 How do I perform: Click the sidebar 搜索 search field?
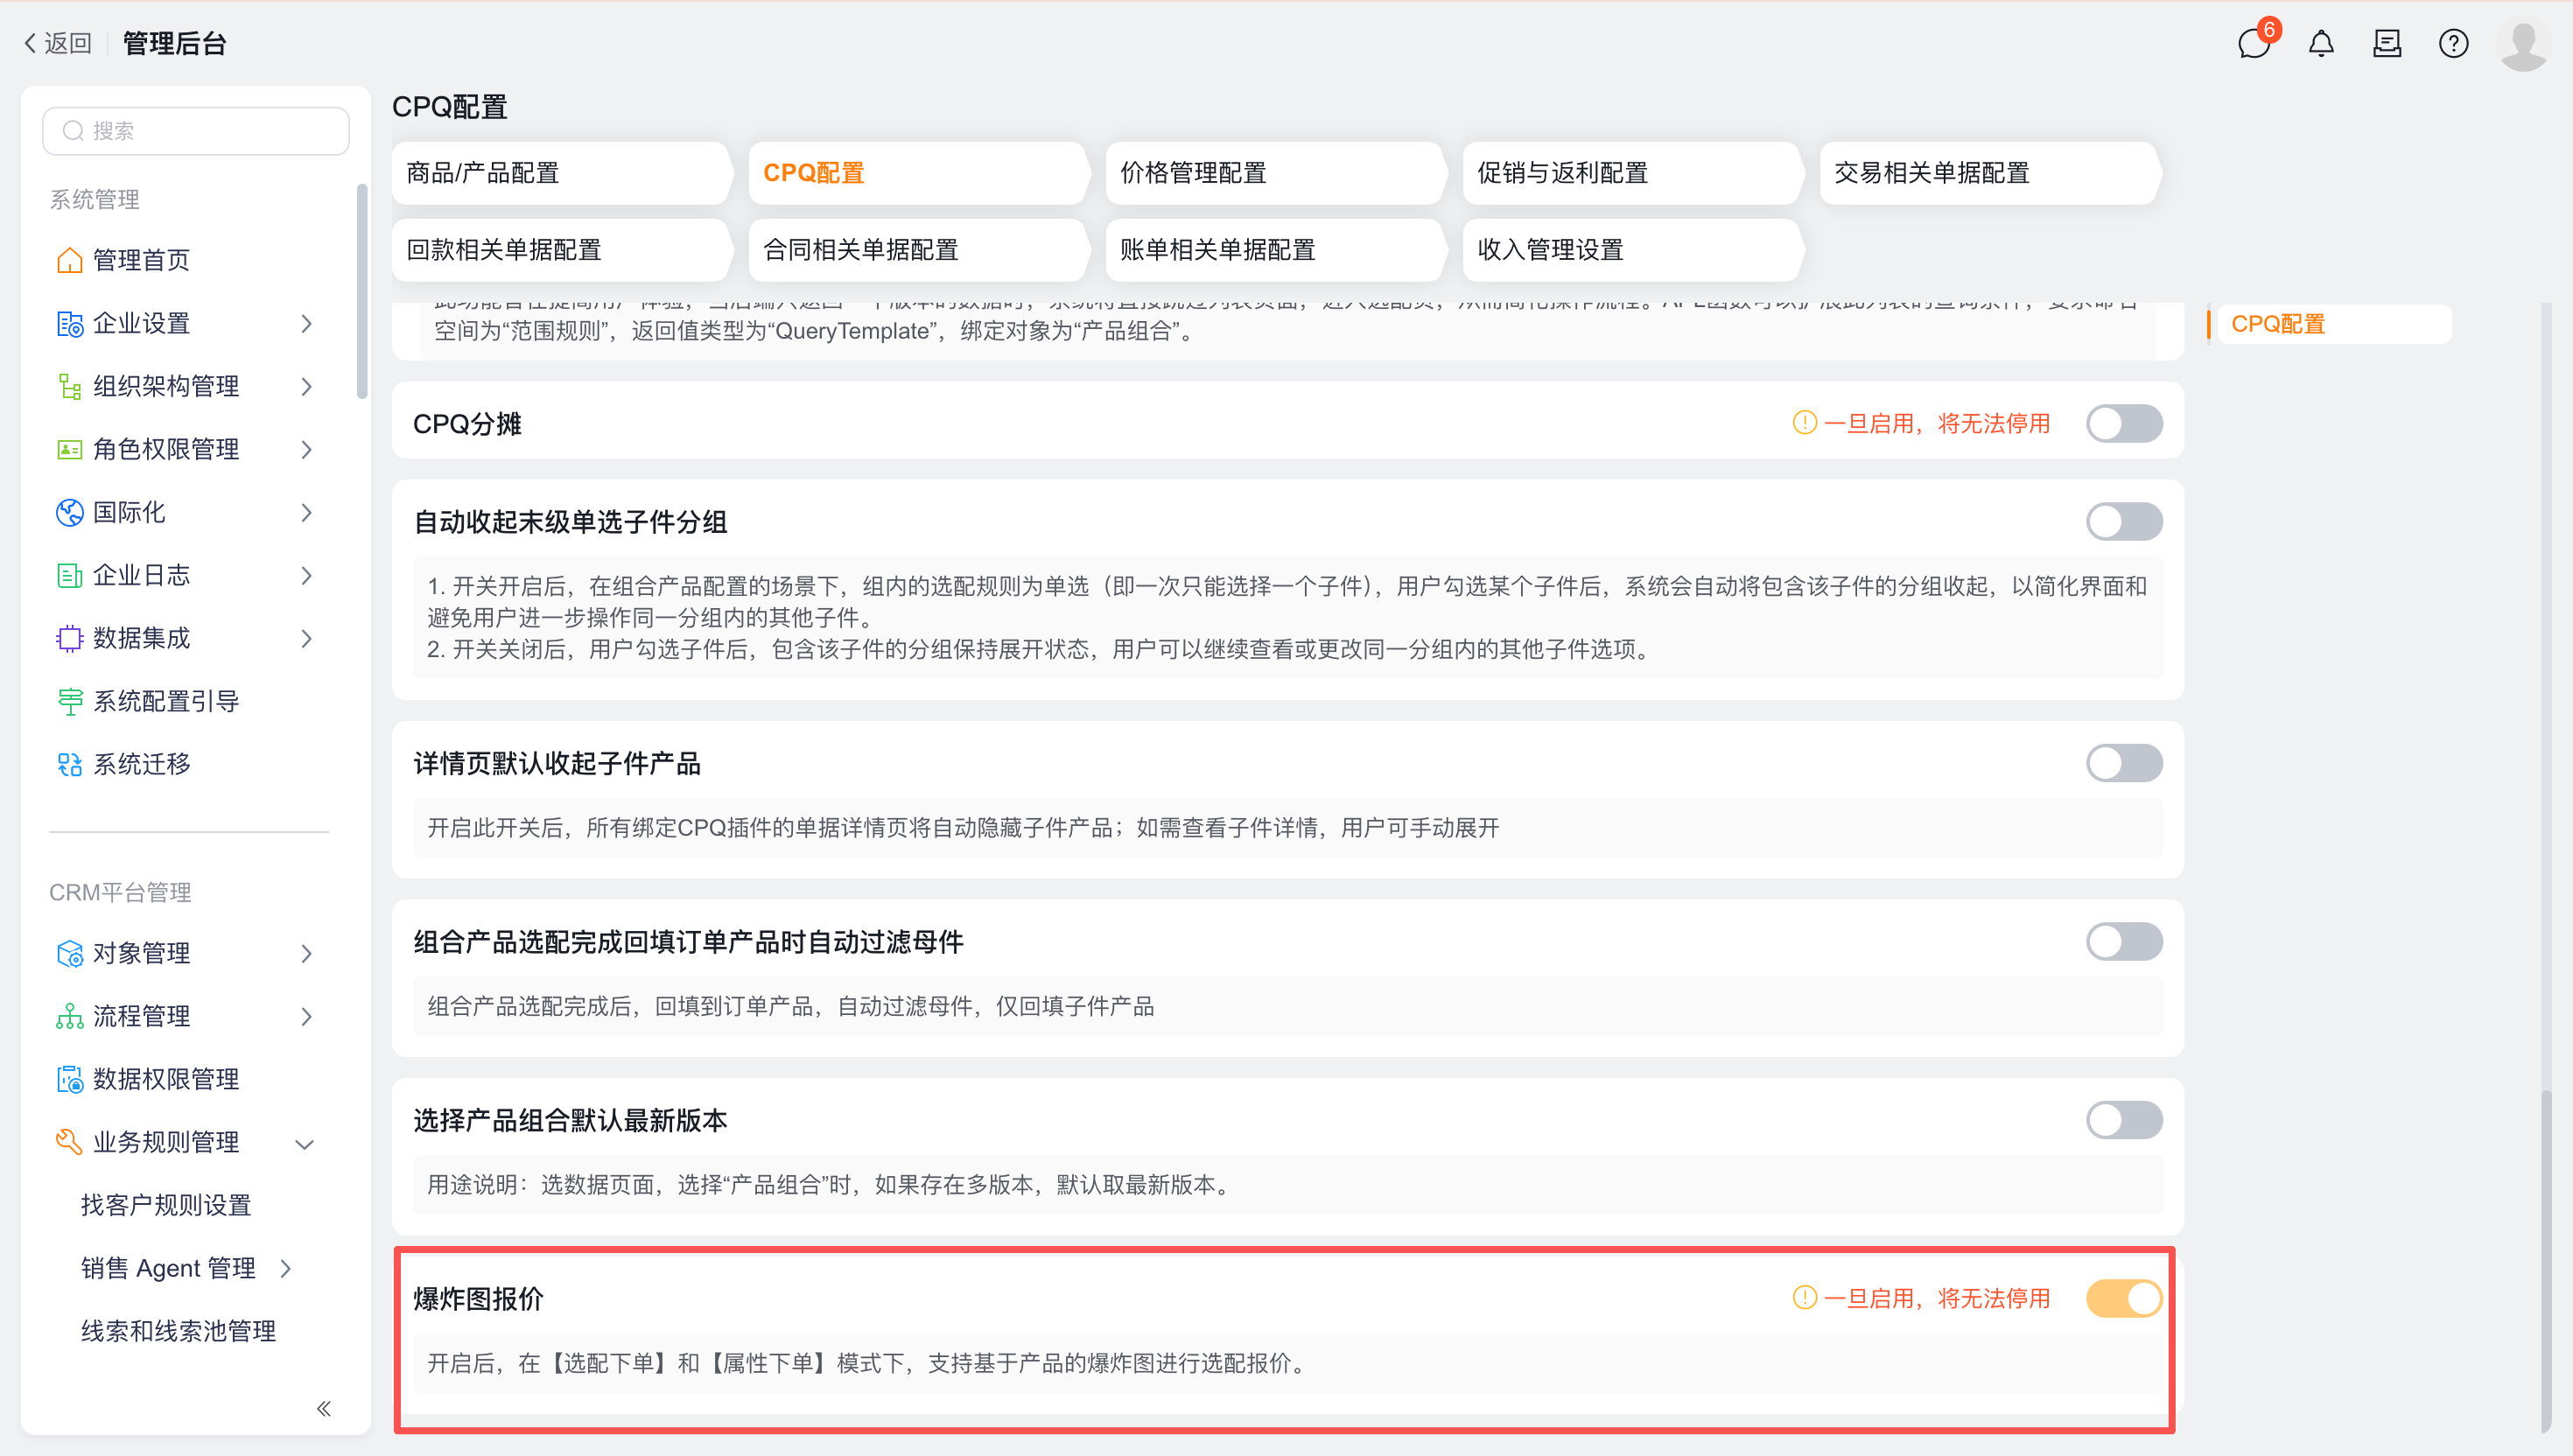coord(196,131)
